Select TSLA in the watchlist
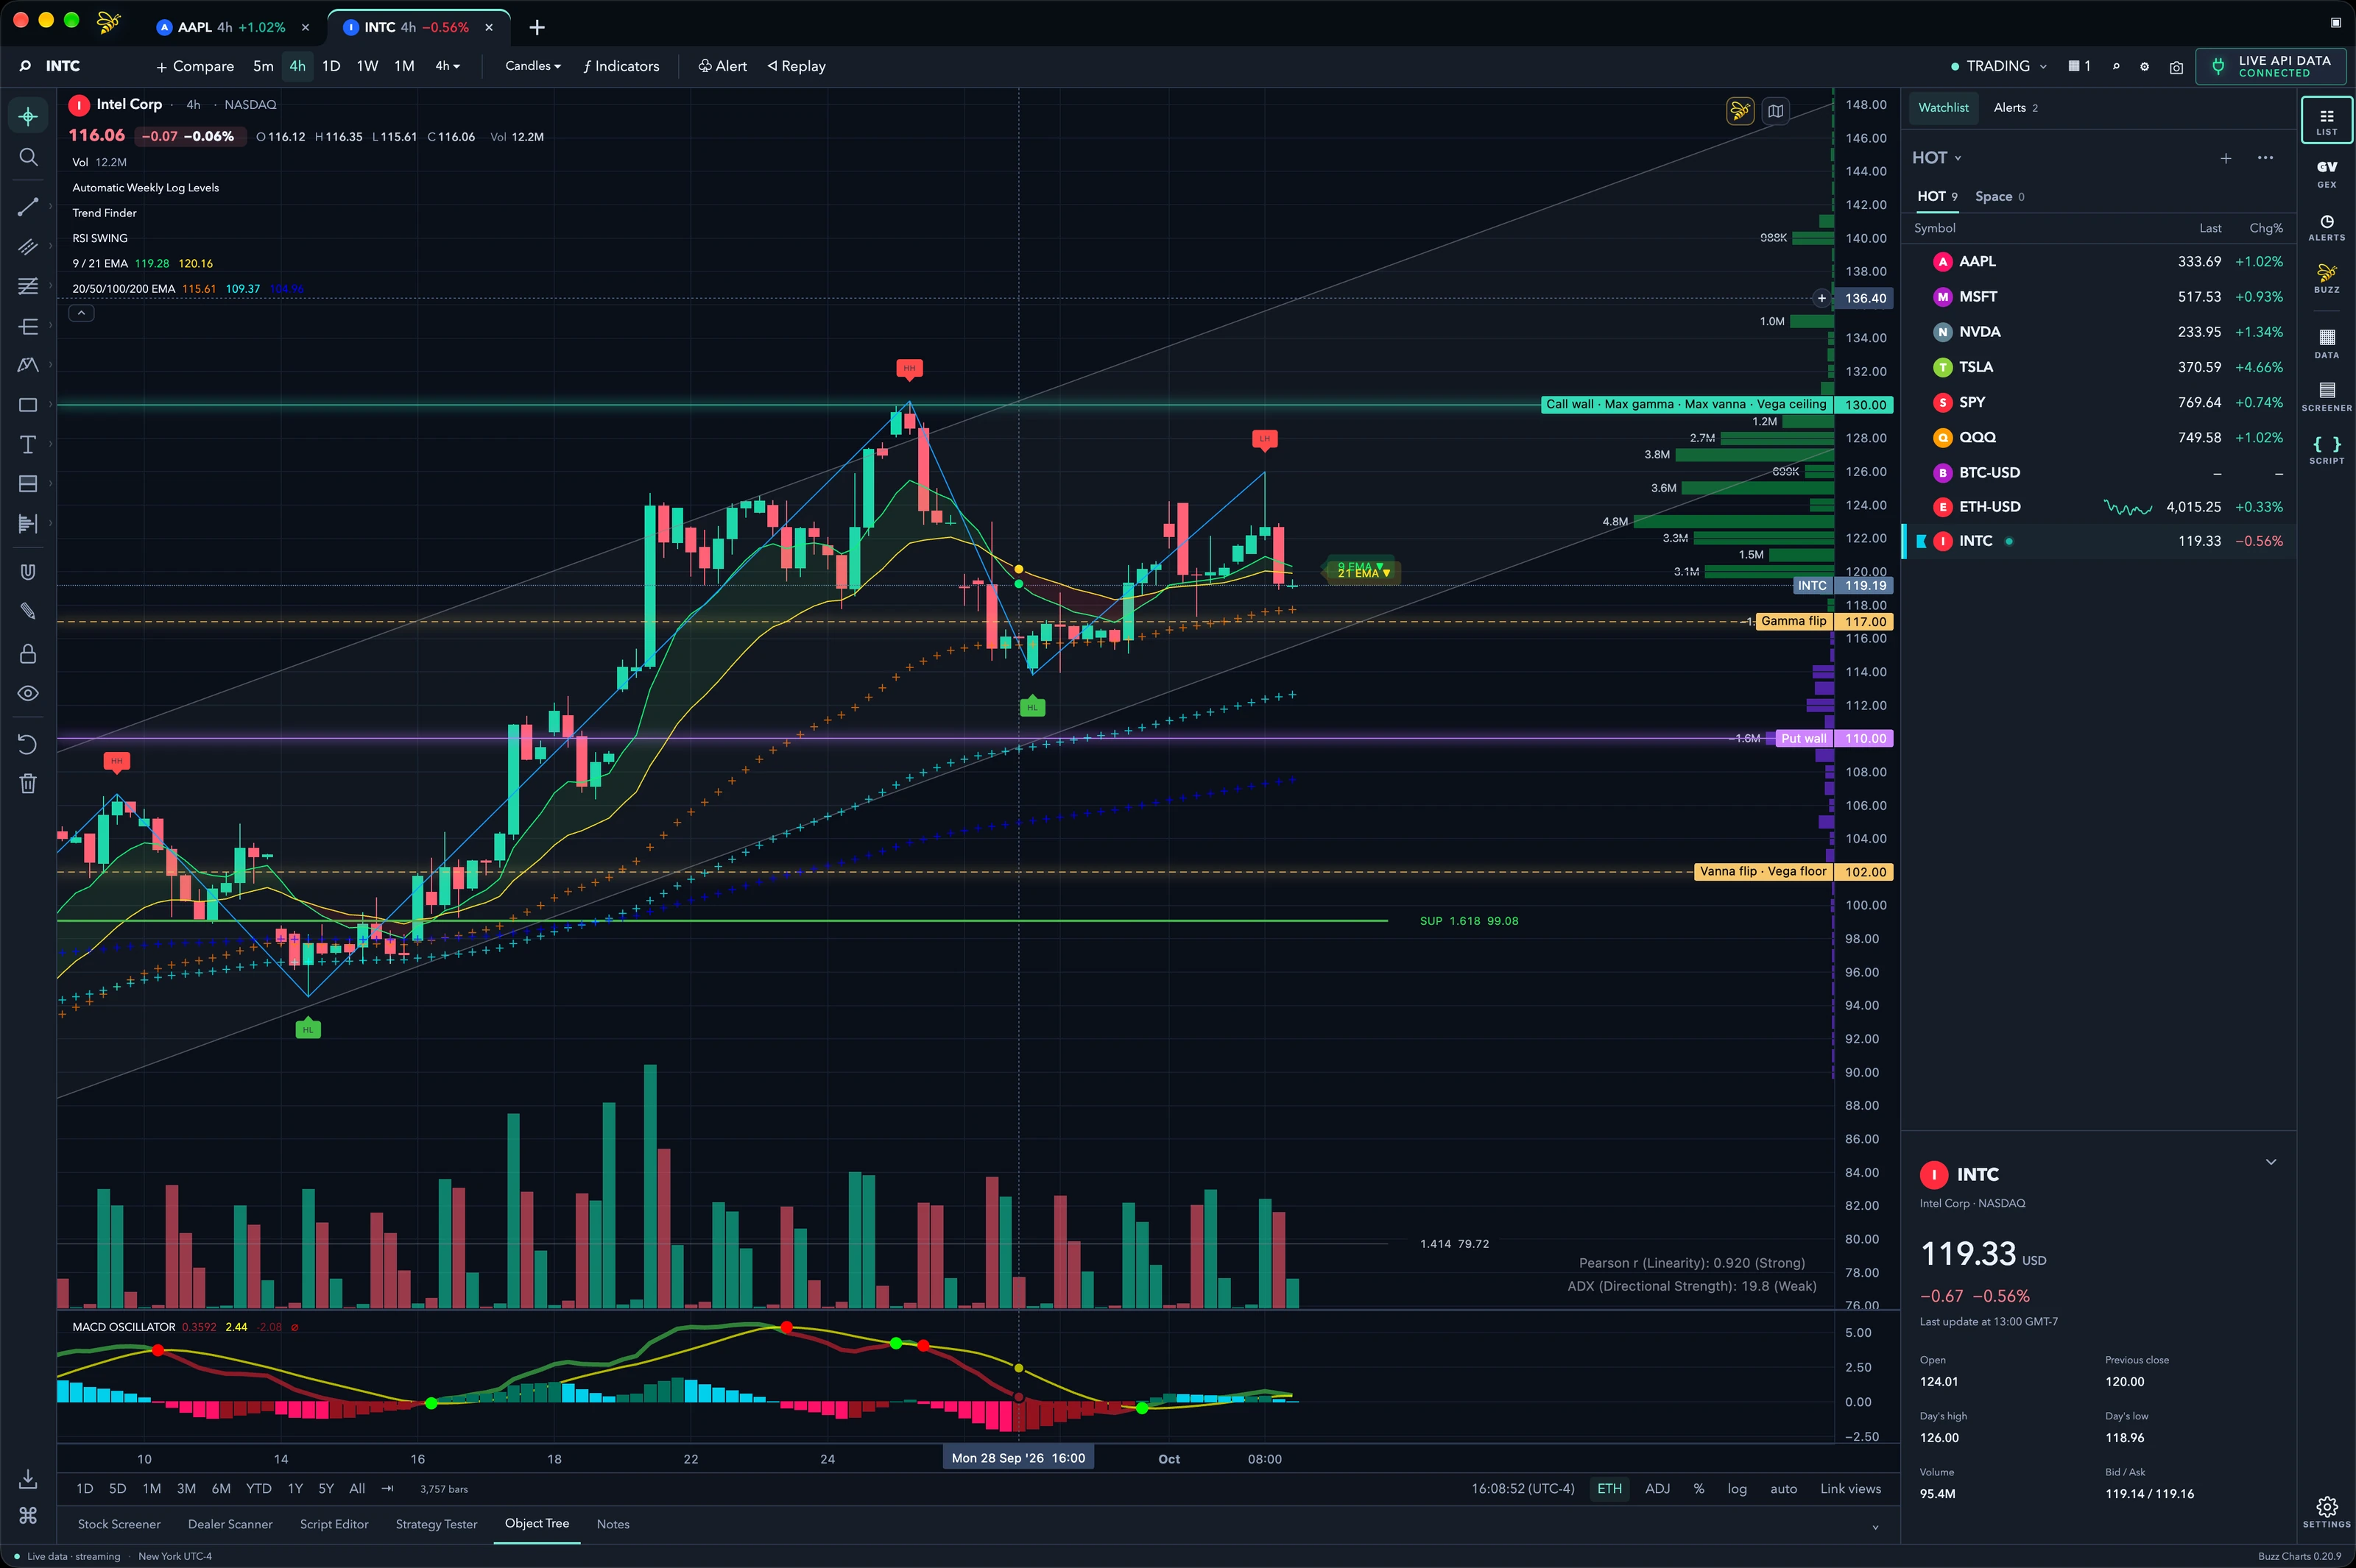The width and height of the screenshot is (2356, 1568). click(x=2098, y=367)
